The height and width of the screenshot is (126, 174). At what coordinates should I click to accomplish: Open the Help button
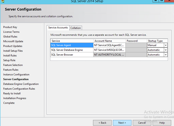click(x=162, y=123)
